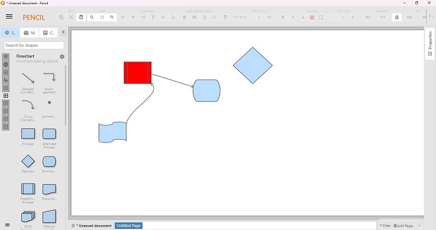Click the equal horizontal spacing icon
Viewport: 436px width, 230px height.
point(204,17)
